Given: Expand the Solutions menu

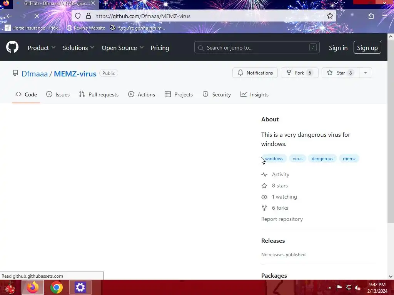Looking at the screenshot, I should (78, 48).
